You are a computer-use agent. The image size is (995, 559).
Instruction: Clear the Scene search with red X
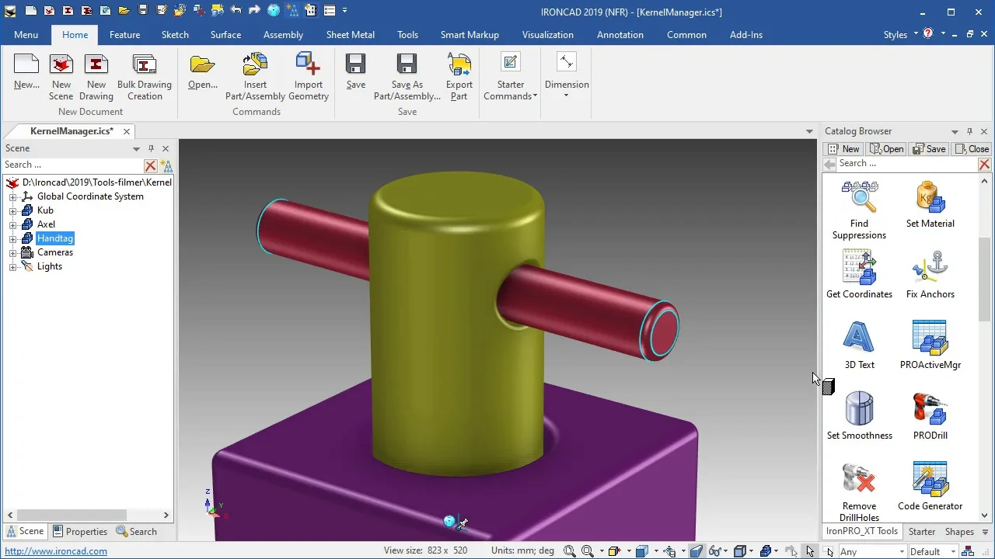[151, 165]
